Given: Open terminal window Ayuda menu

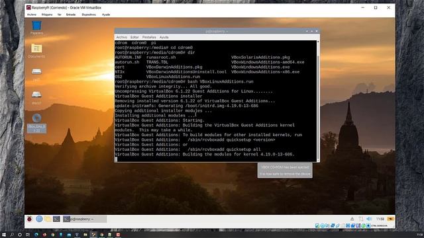Looking at the screenshot, I should pos(164,37).
